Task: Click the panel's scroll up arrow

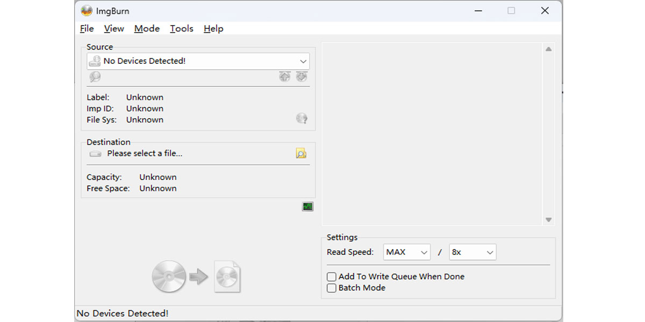Action: click(x=548, y=49)
